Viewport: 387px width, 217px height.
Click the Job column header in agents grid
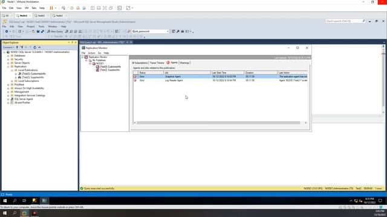(x=187, y=73)
